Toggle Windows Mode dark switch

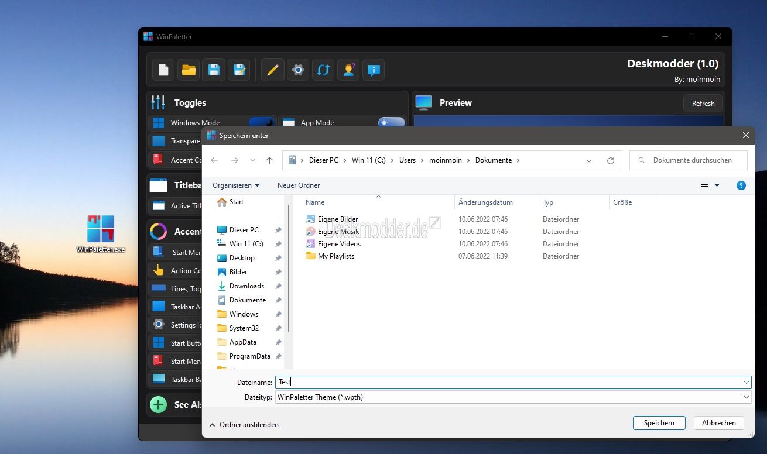[x=261, y=122]
